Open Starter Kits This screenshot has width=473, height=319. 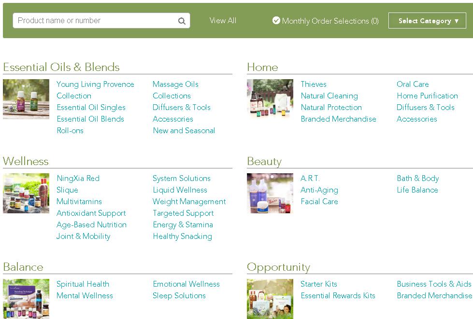[318, 284]
